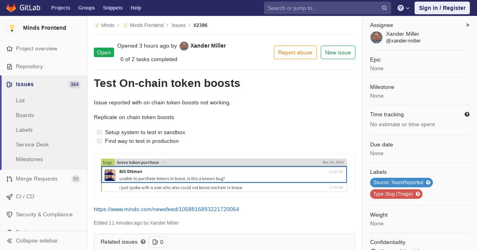Screen dimensions: 477x250
Task: Click the Time tracking help icon
Action: click(467, 114)
